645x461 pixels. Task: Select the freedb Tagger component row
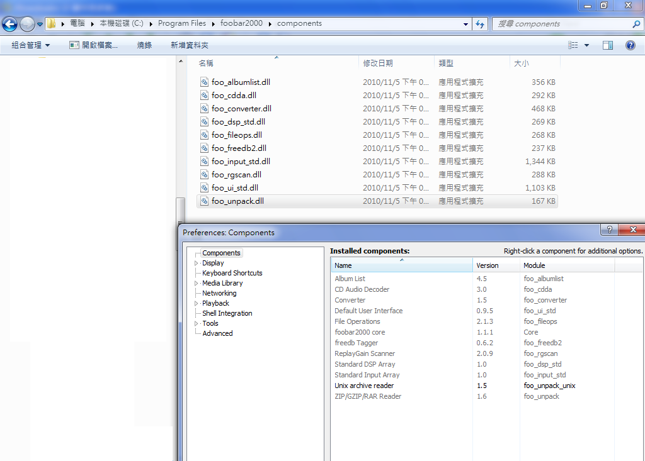point(473,343)
